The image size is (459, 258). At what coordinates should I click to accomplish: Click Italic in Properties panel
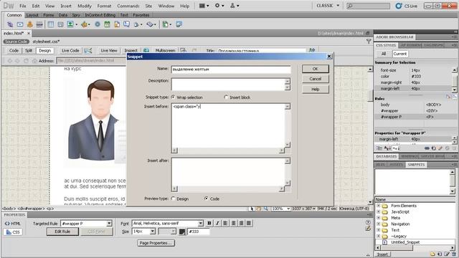click(217, 223)
